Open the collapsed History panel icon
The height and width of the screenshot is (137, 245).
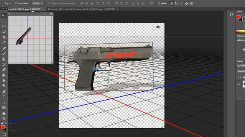click(231, 14)
